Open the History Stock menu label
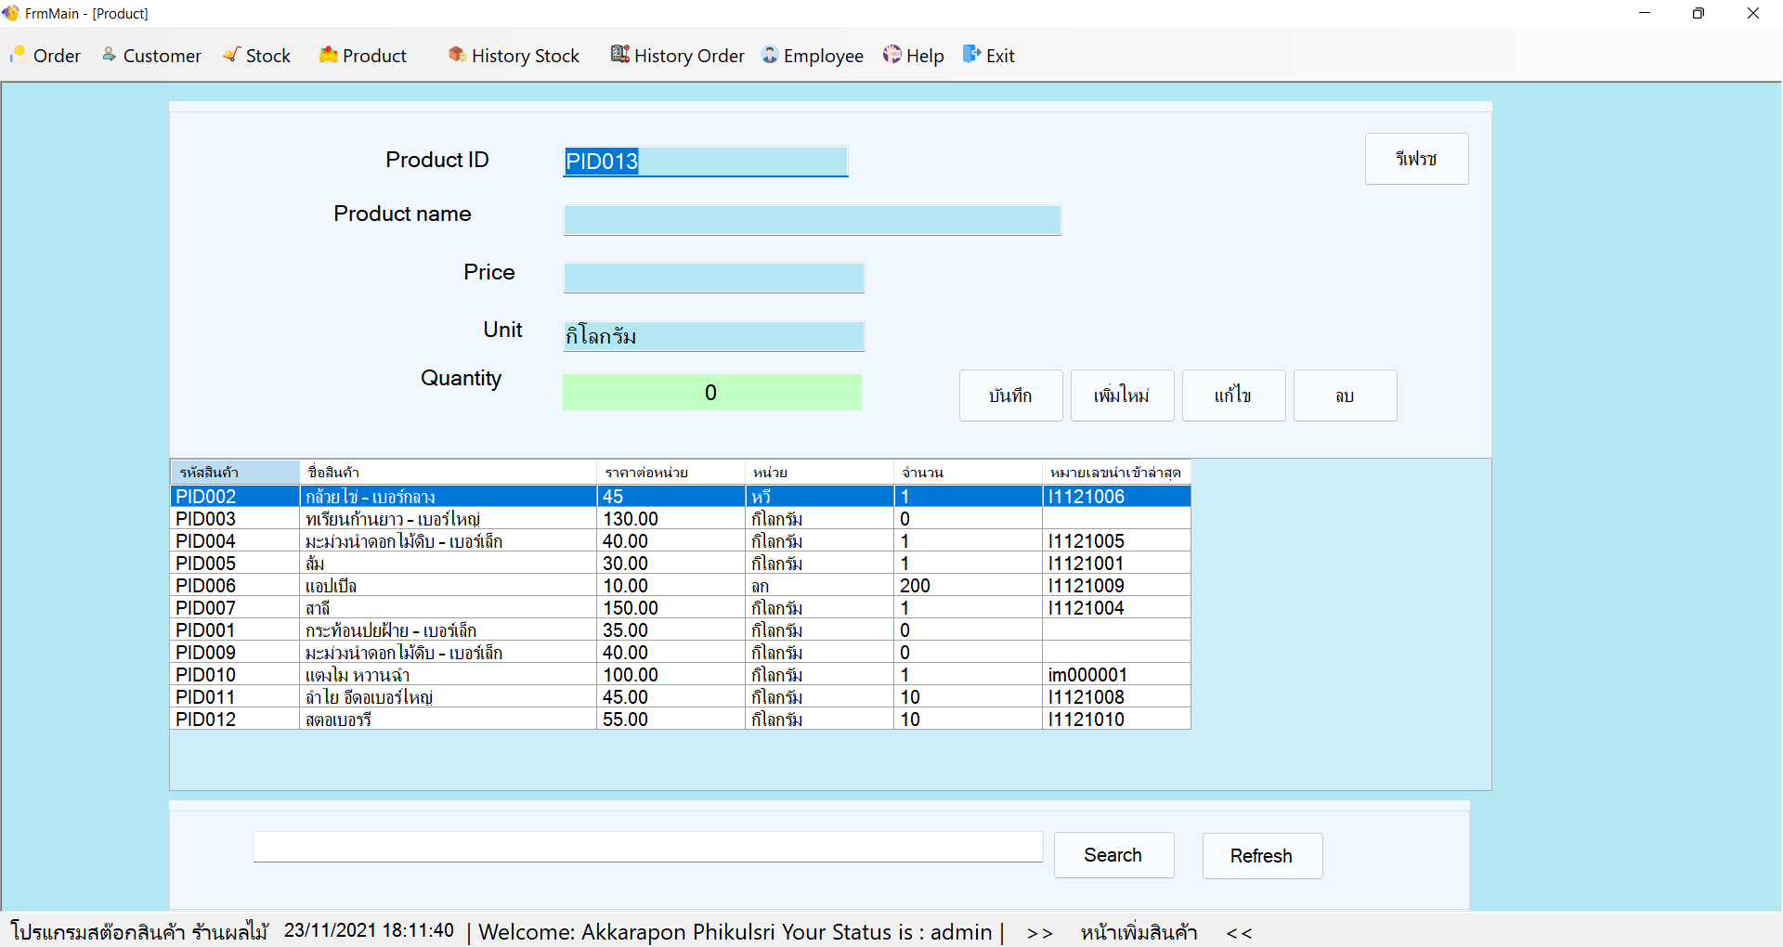 tap(526, 56)
